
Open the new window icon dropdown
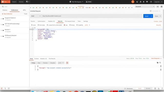tap(27, 2)
